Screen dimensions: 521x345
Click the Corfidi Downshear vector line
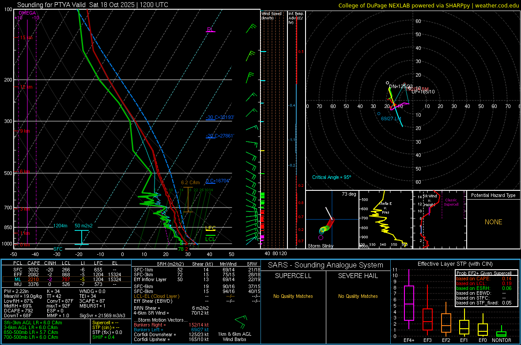click(x=171, y=335)
